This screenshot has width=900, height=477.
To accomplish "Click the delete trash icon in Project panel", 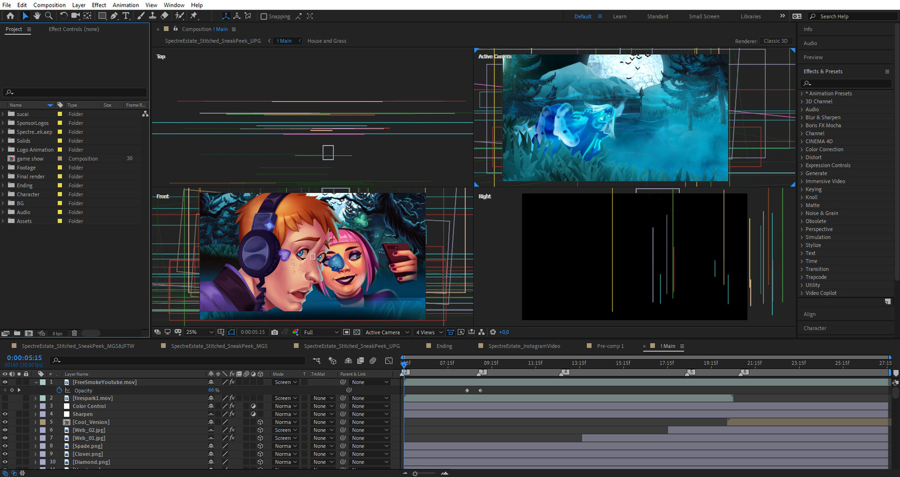I will pos(74,333).
